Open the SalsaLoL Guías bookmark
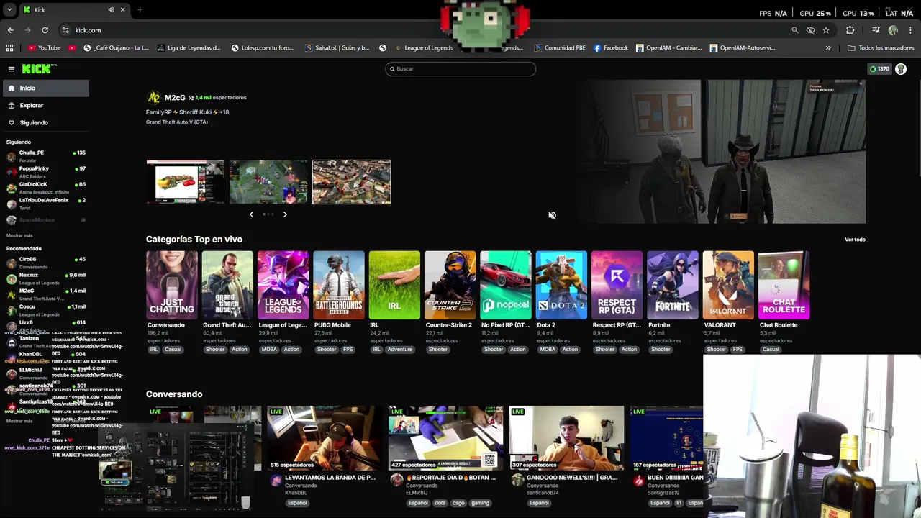 tap(337, 48)
